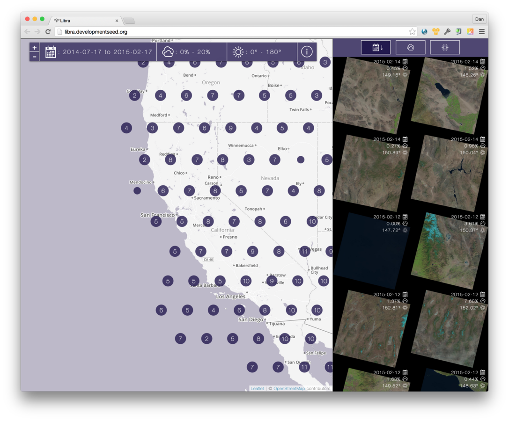Open scene thumbnail with 3.61% cloud cover

(450, 251)
